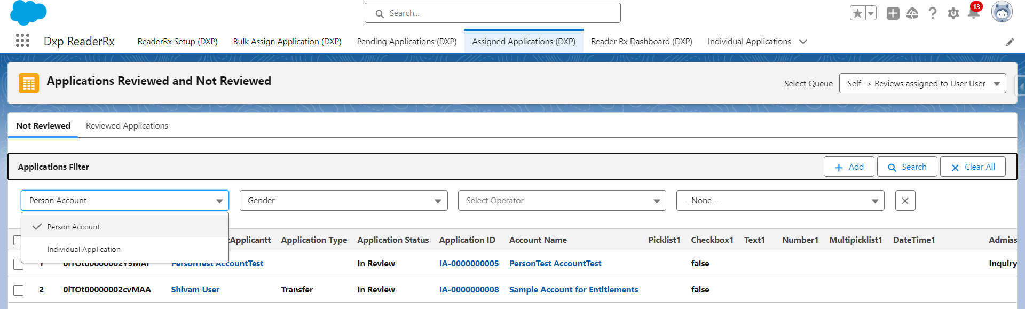Image resolution: width=1025 pixels, height=309 pixels.
Task: Click the Salesforce cloud logo
Action: [28, 13]
